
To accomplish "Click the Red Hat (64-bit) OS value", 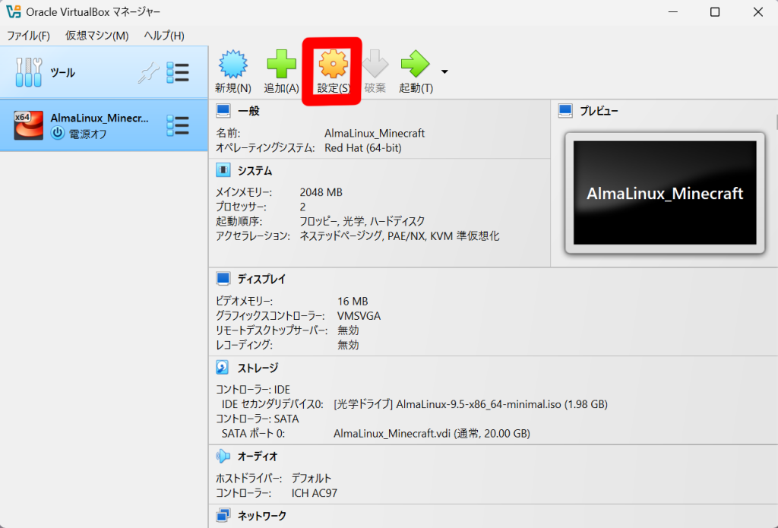I will (x=362, y=148).
